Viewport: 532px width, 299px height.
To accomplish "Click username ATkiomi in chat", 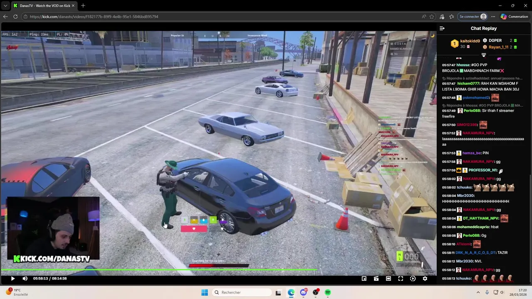I will (x=463, y=244).
